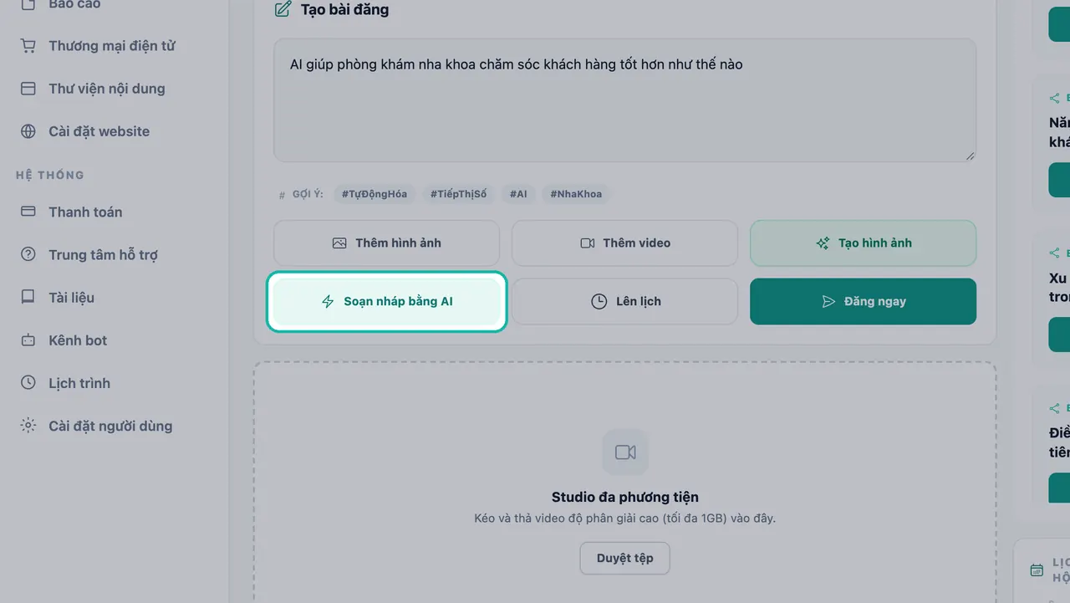
Task: Select the Thanh toán card icon
Action: [28, 212]
